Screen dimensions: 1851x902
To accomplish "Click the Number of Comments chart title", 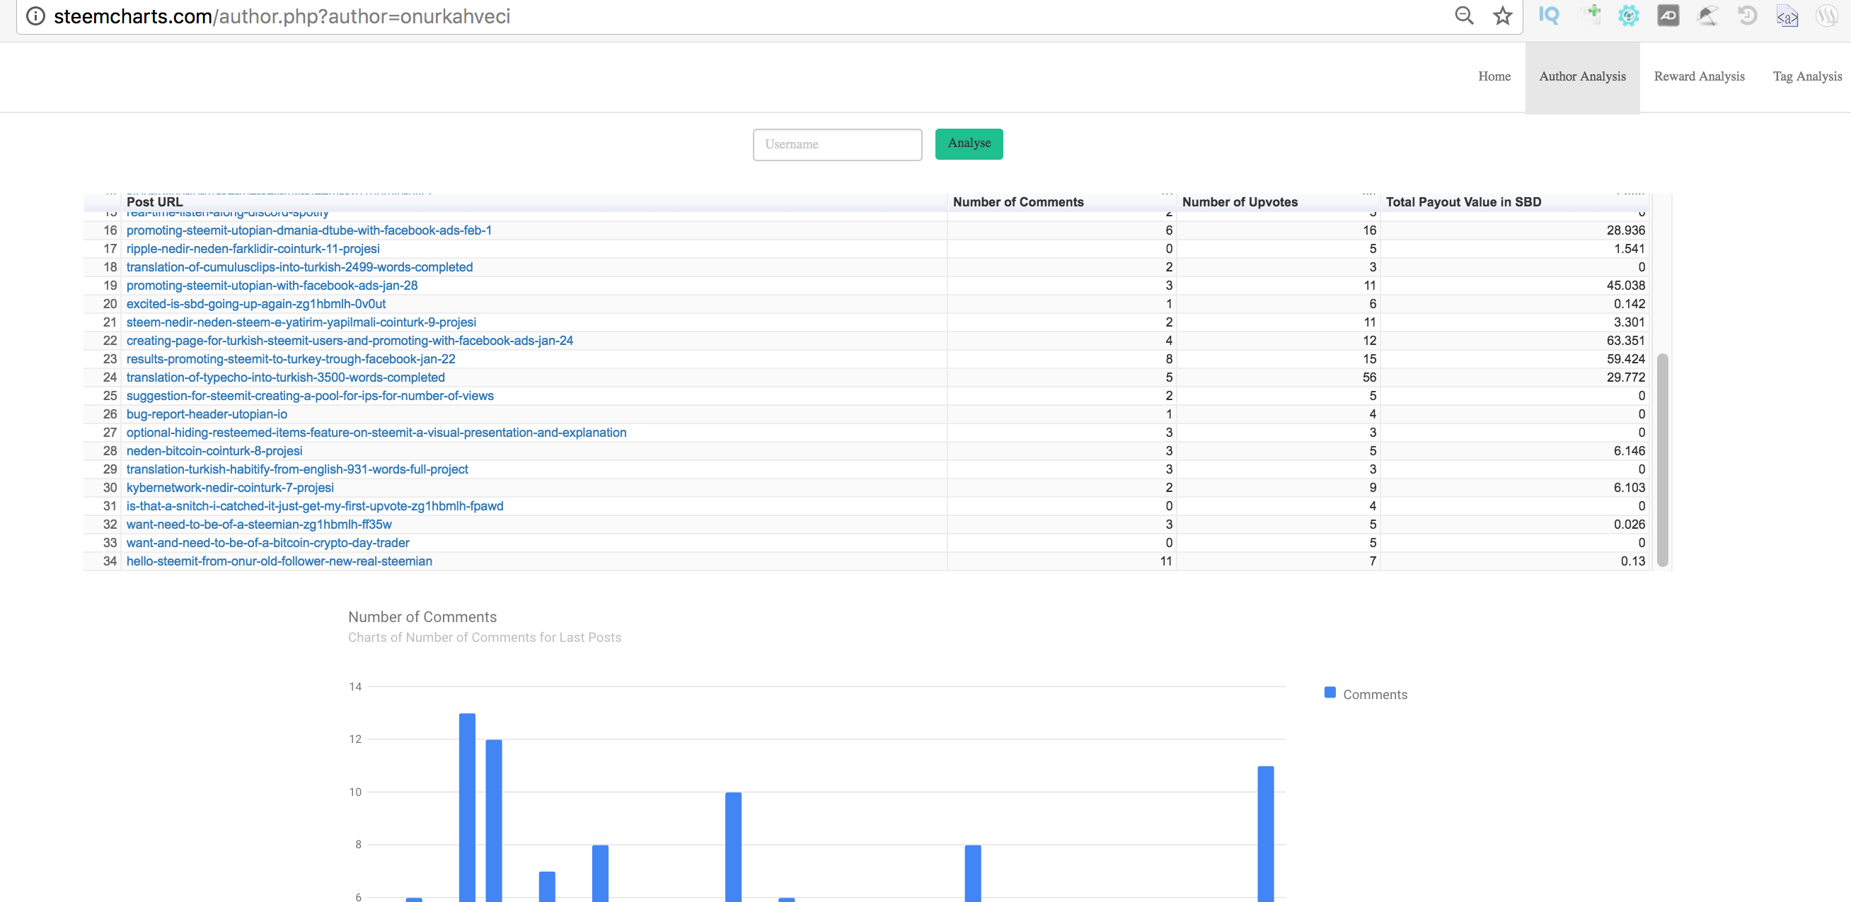I will coord(422,617).
